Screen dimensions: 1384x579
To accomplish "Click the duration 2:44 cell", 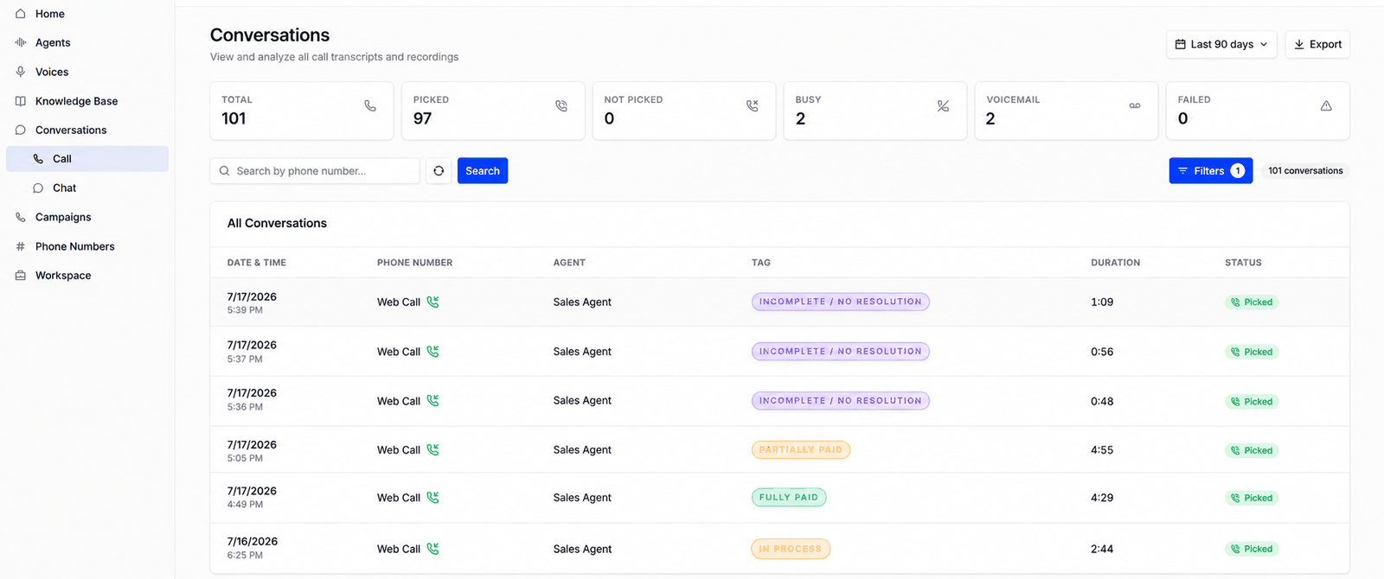I will click(x=1102, y=549).
